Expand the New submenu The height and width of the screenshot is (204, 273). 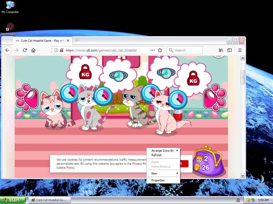163,173
